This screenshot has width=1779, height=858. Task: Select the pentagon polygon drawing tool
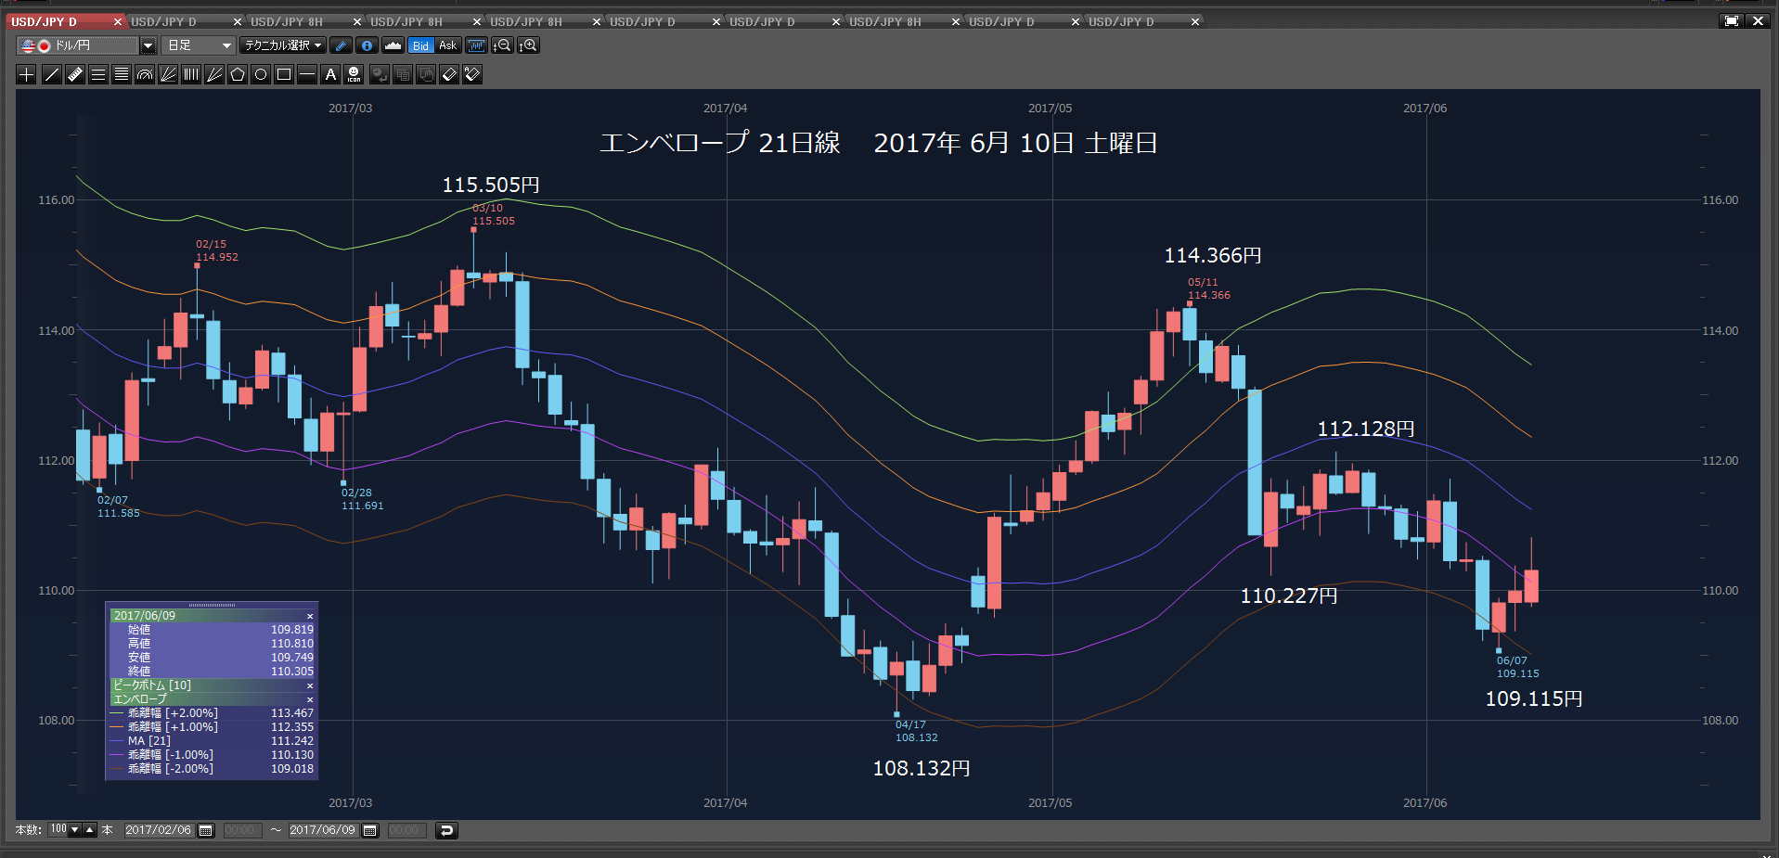[238, 74]
